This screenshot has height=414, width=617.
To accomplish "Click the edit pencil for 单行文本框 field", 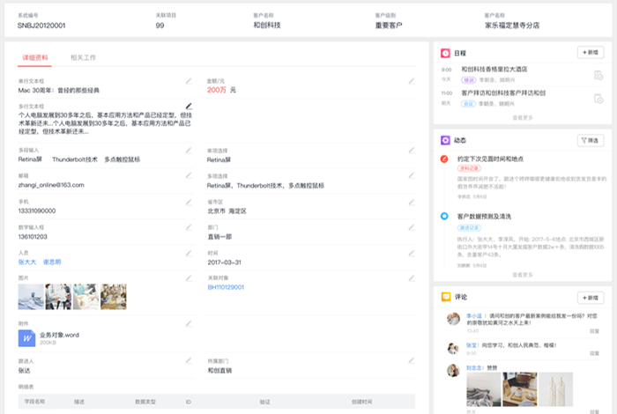I will 189,81.
